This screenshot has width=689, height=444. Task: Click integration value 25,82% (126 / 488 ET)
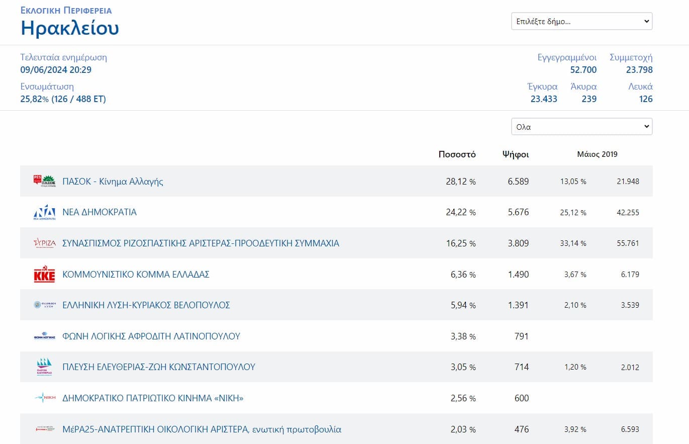(63, 99)
